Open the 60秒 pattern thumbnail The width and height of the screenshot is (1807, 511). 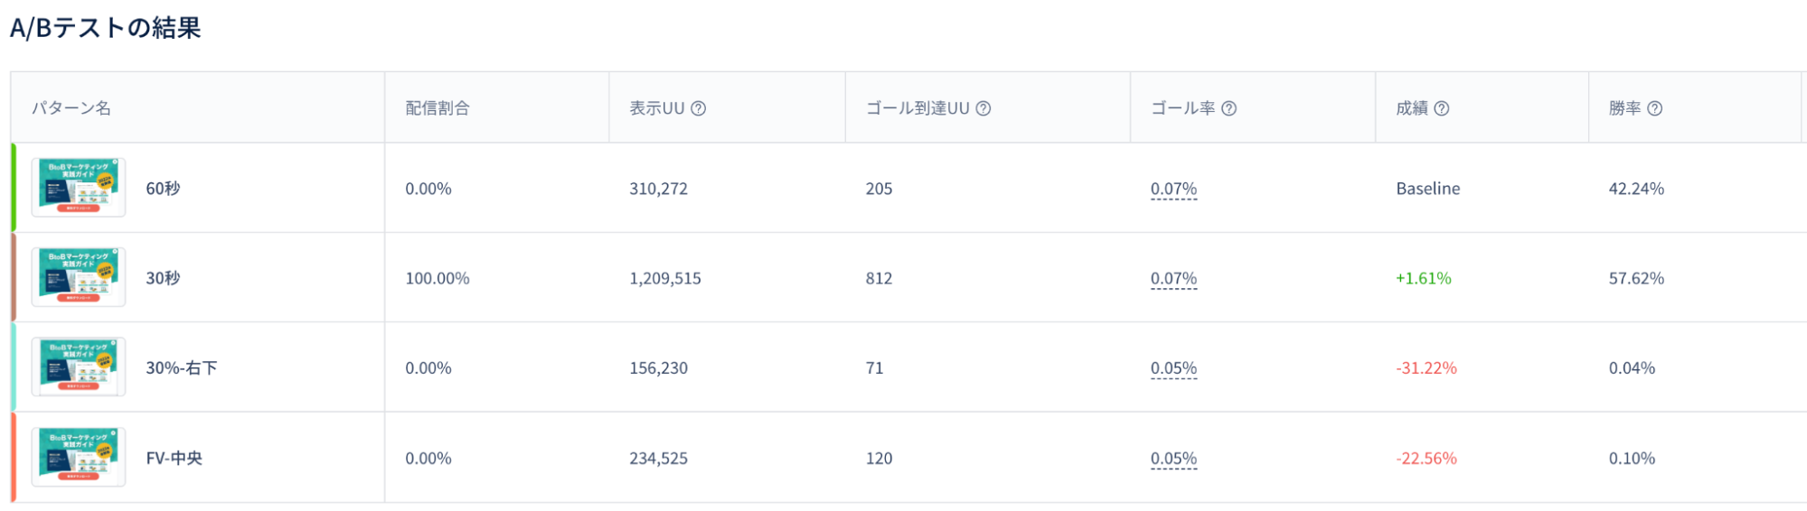(79, 188)
